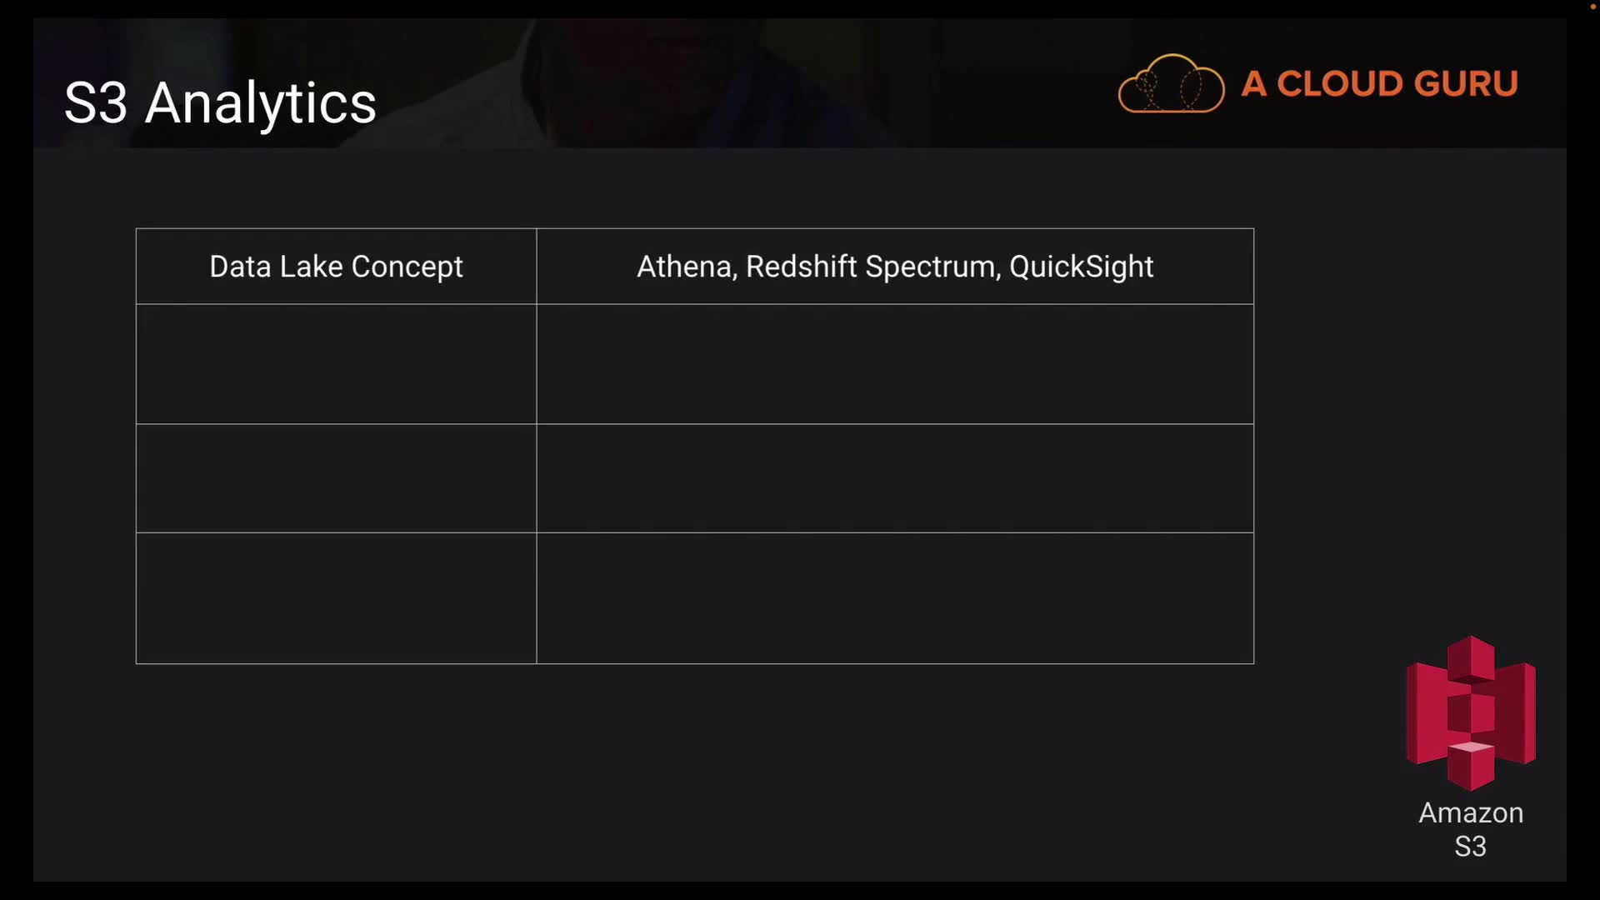This screenshot has height=900, width=1600.
Task: Click the word "Athena" in the table
Action: [x=684, y=267]
